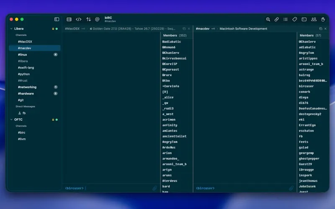Viewport: 335px width, 209px height.
Task: Click paperclip attach icon in #macdev input
Action: point(291,188)
